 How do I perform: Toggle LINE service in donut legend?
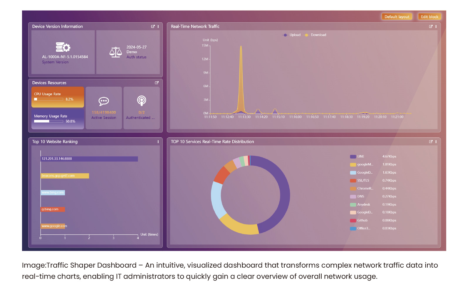(357, 157)
